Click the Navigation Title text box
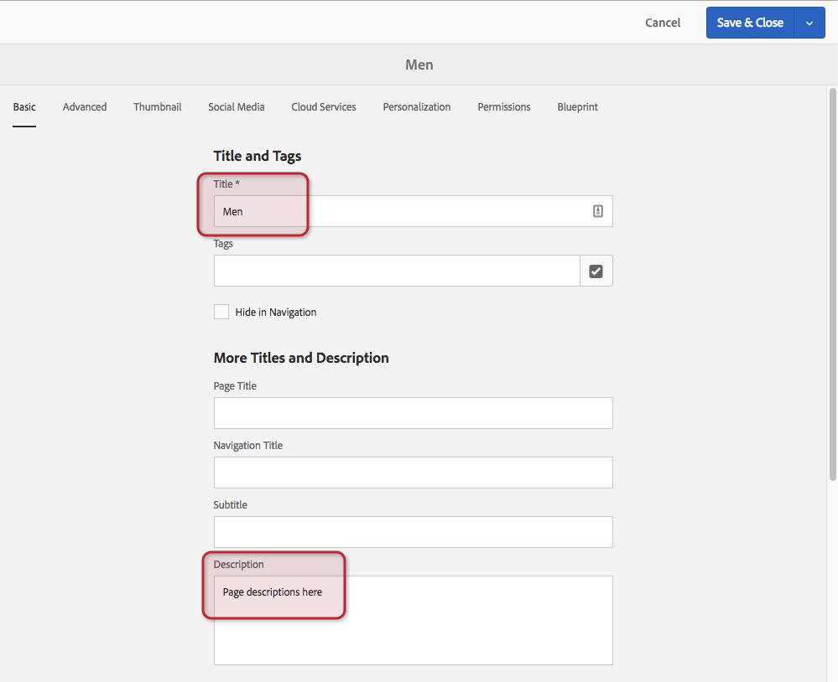Image resolution: width=838 pixels, height=682 pixels. 413,473
